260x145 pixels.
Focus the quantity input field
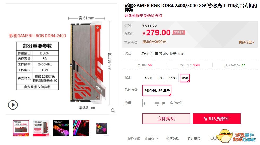pyautogui.click(x=148, y=103)
